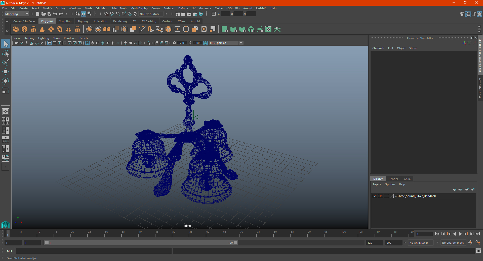Open the shelf tab list menu
This screenshot has width=483, height=261.
[7, 22]
